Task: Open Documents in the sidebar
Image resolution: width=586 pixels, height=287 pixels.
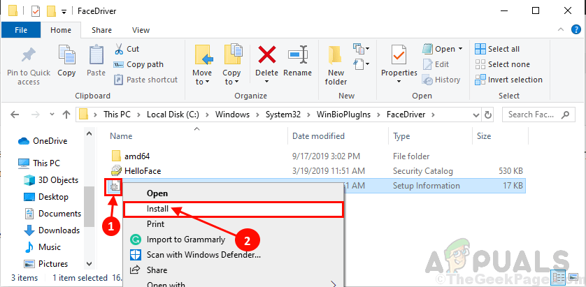Action: coord(52,214)
